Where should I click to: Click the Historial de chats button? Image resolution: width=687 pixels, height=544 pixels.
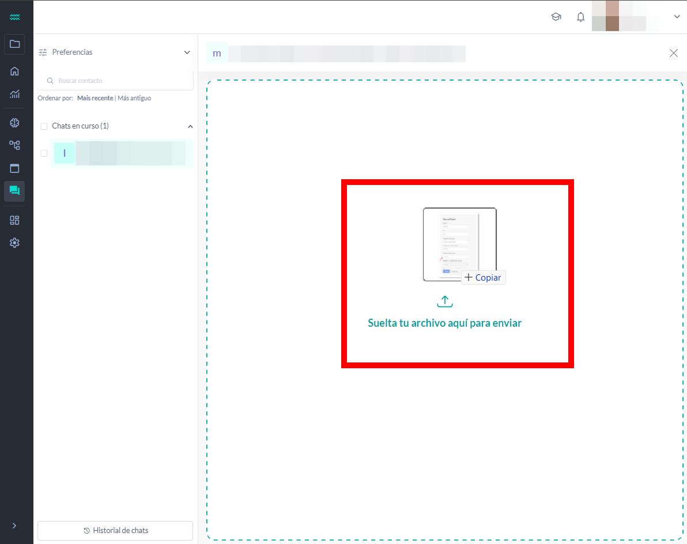(x=115, y=530)
